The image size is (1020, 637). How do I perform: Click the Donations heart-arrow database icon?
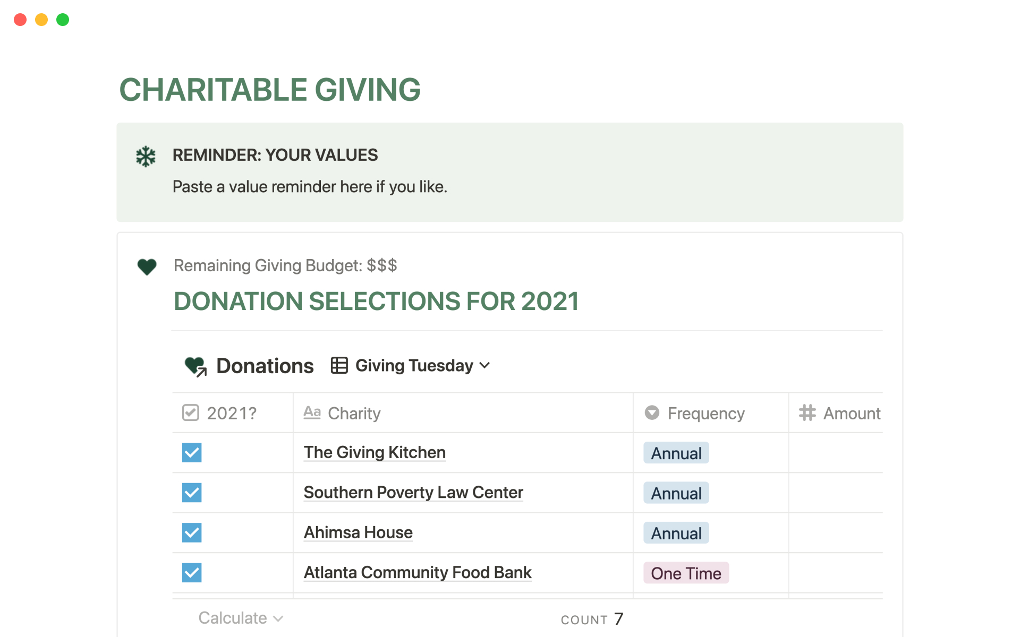[x=195, y=366]
